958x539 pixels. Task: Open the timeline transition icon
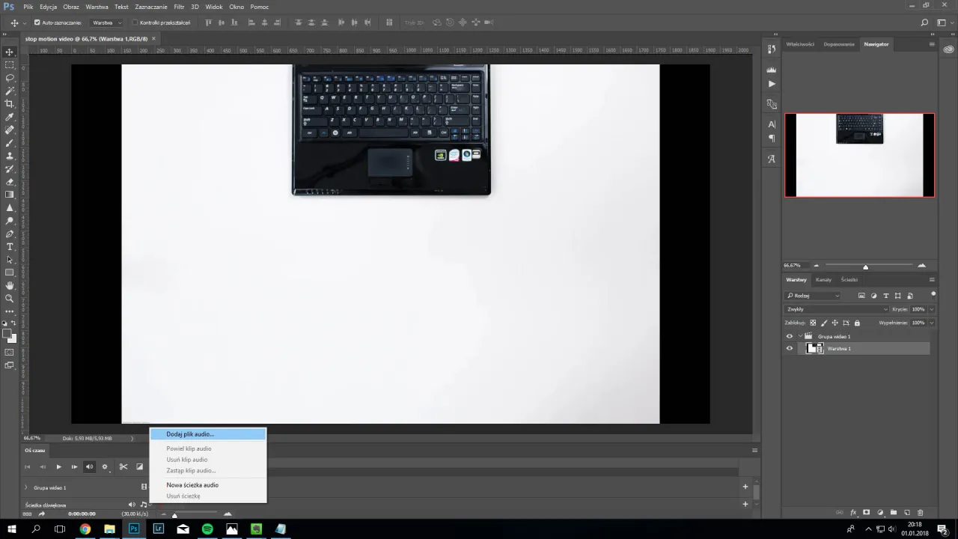point(139,467)
